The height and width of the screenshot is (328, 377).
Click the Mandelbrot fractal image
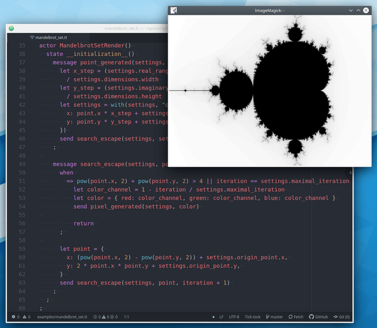(x=270, y=91)
